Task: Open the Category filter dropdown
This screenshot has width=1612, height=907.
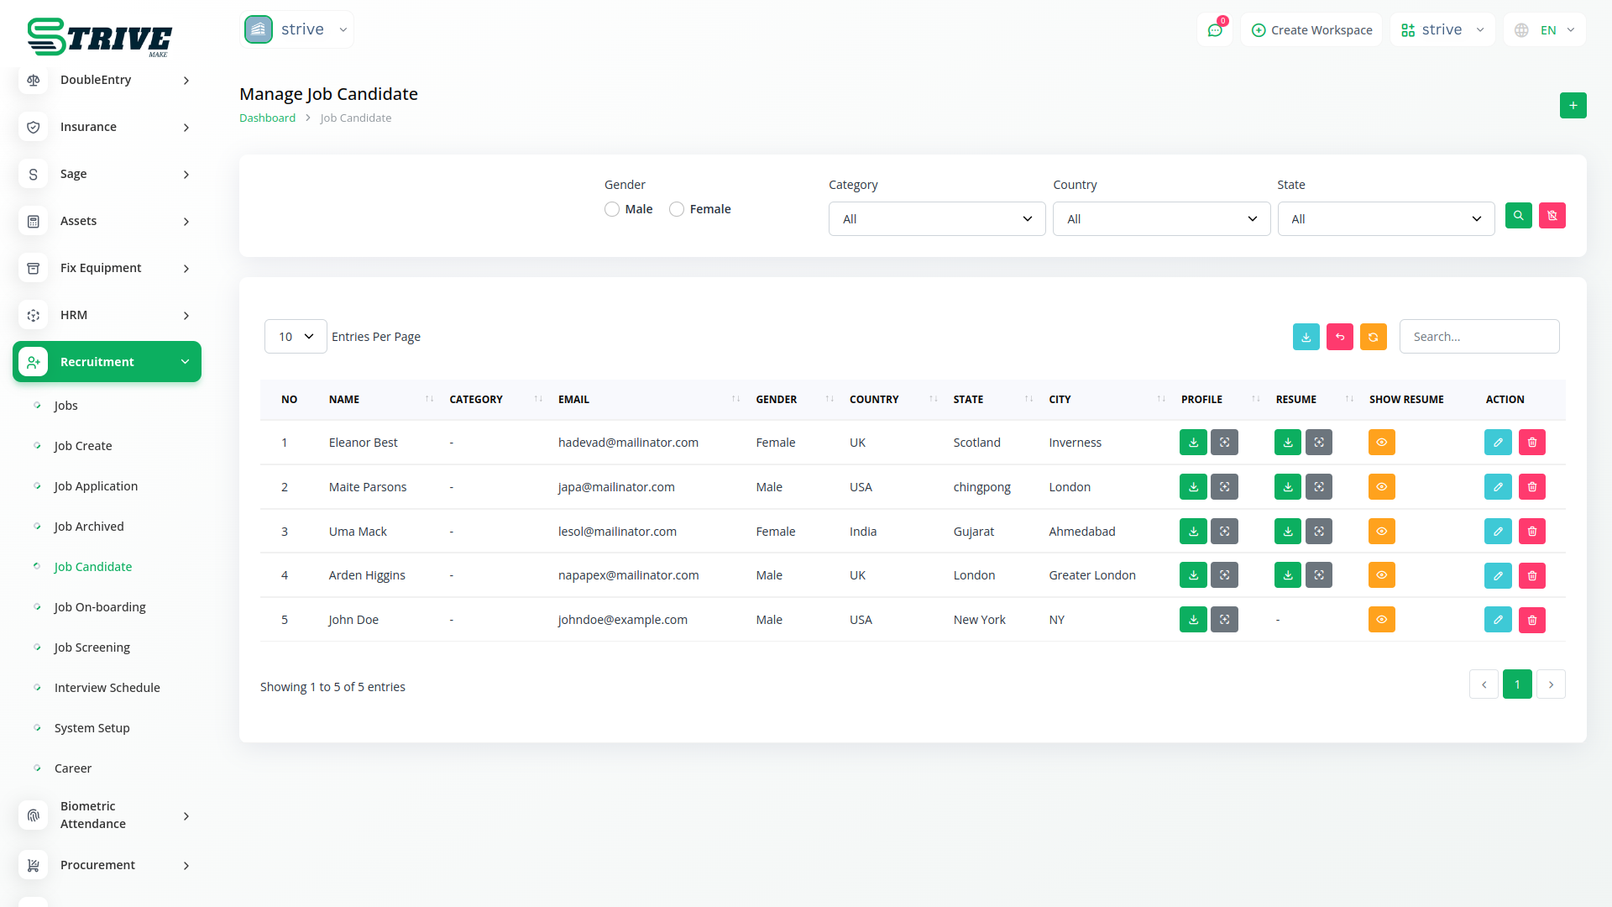Action: click(x=937, y=219)
